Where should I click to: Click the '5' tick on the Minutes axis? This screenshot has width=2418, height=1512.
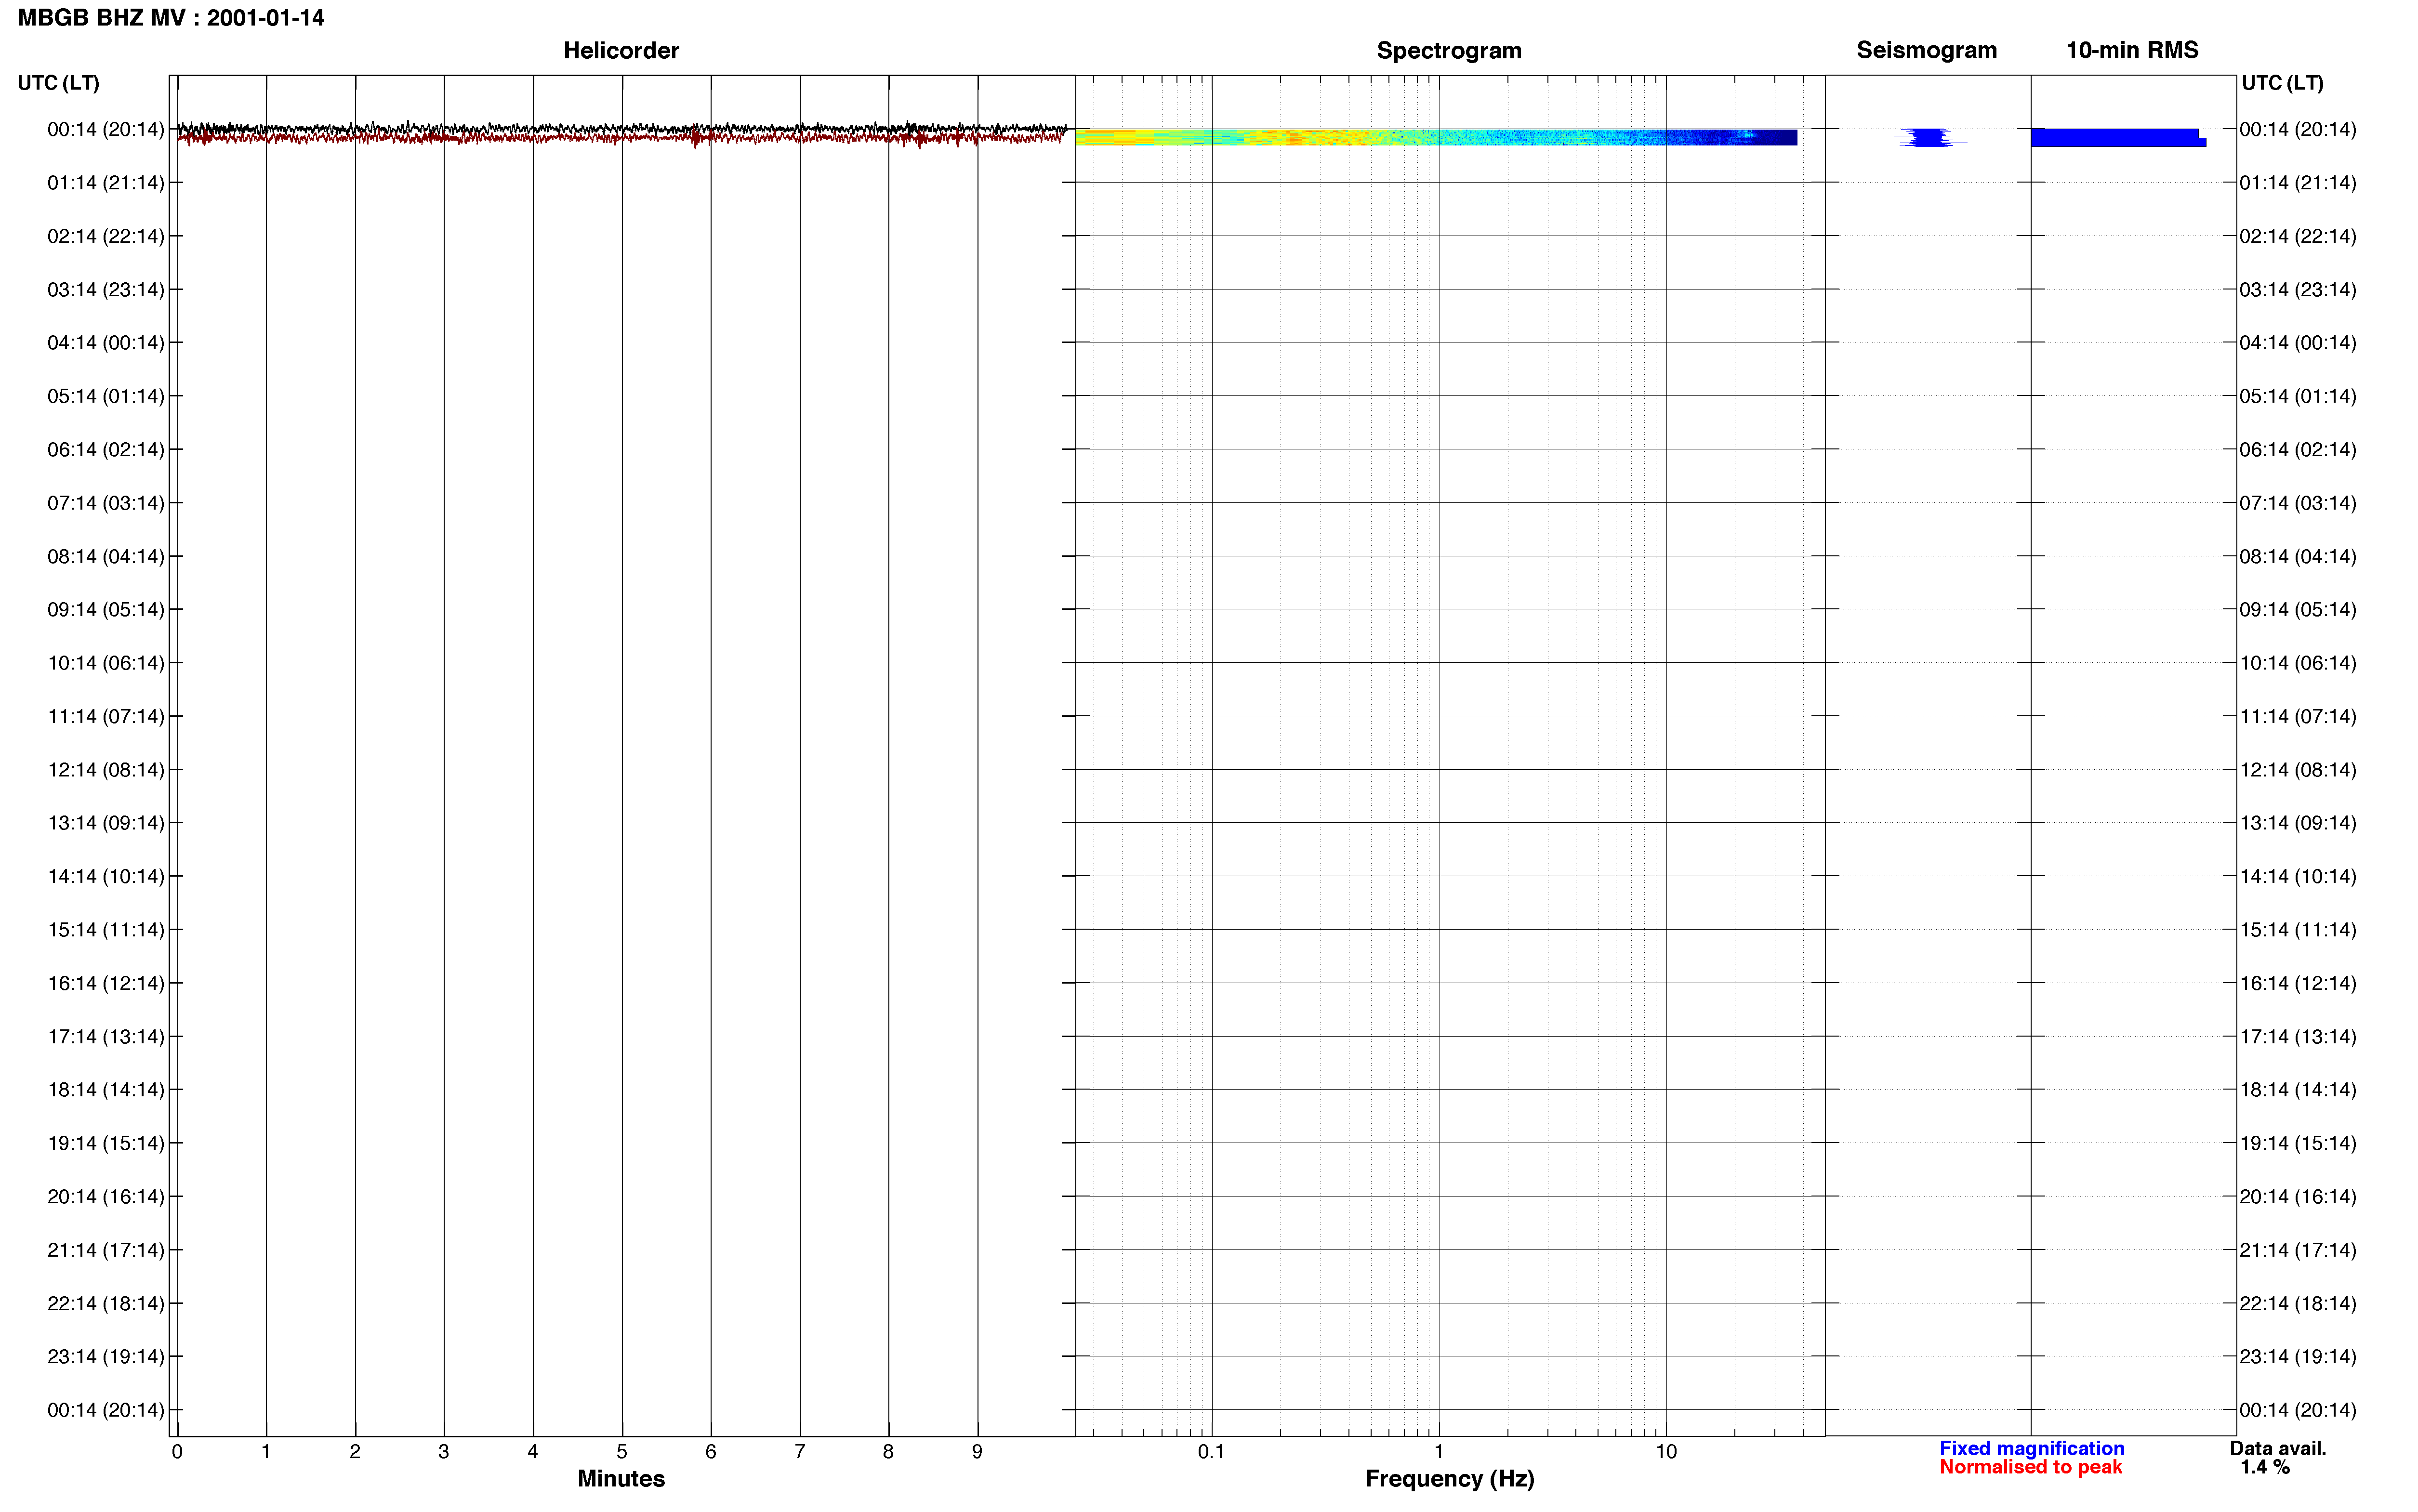[622, 1452]
